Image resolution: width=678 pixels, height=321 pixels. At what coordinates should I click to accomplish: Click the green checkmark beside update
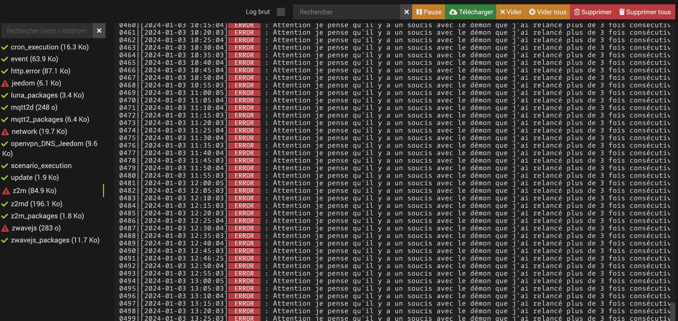coord(5,178)
